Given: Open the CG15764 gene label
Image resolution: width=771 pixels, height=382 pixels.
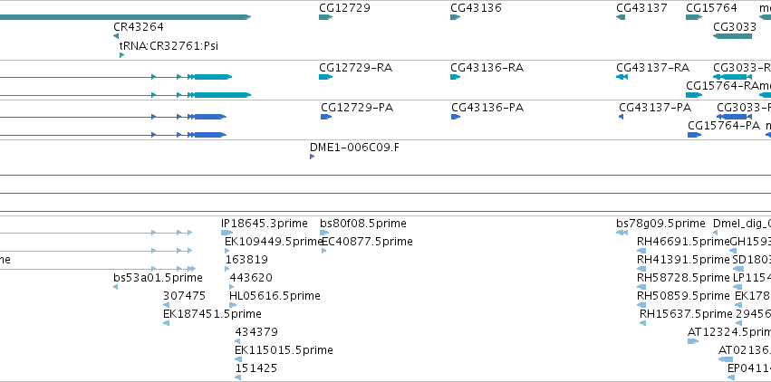Looking at the screenshot, I should click(x=711, y=8).
